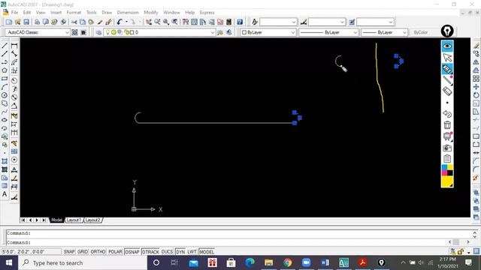Viewport: 481px width, 270px height.
Task: Select the Move tool in Modify toolbar
Action: click(x=476, y=87)
